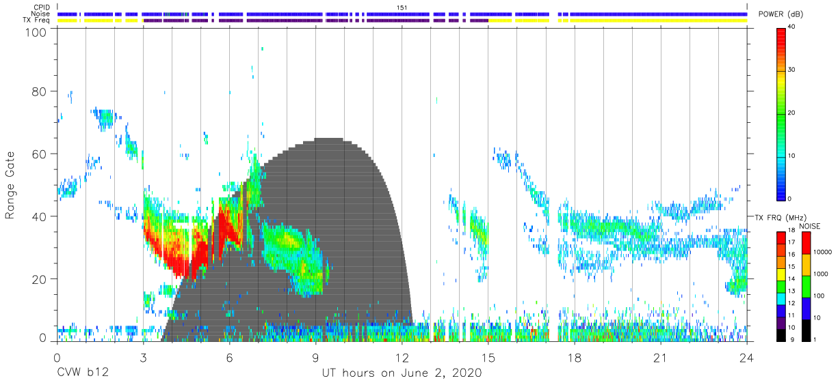Click the yellow and purple TX frequency strip above the plot

pos(402,20)
